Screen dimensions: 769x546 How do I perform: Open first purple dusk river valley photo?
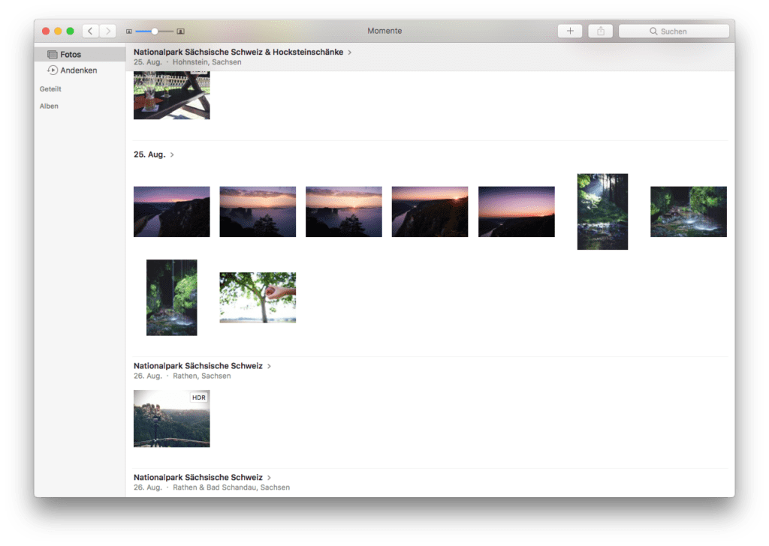[x=172, y=211]
